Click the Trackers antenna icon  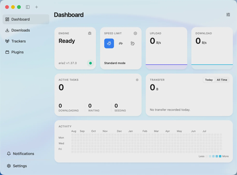coord(7,41)
